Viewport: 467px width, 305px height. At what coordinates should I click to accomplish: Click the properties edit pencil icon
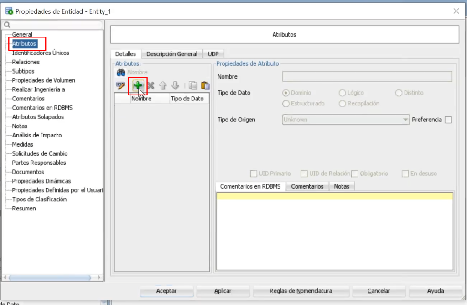tap(120, 86)
